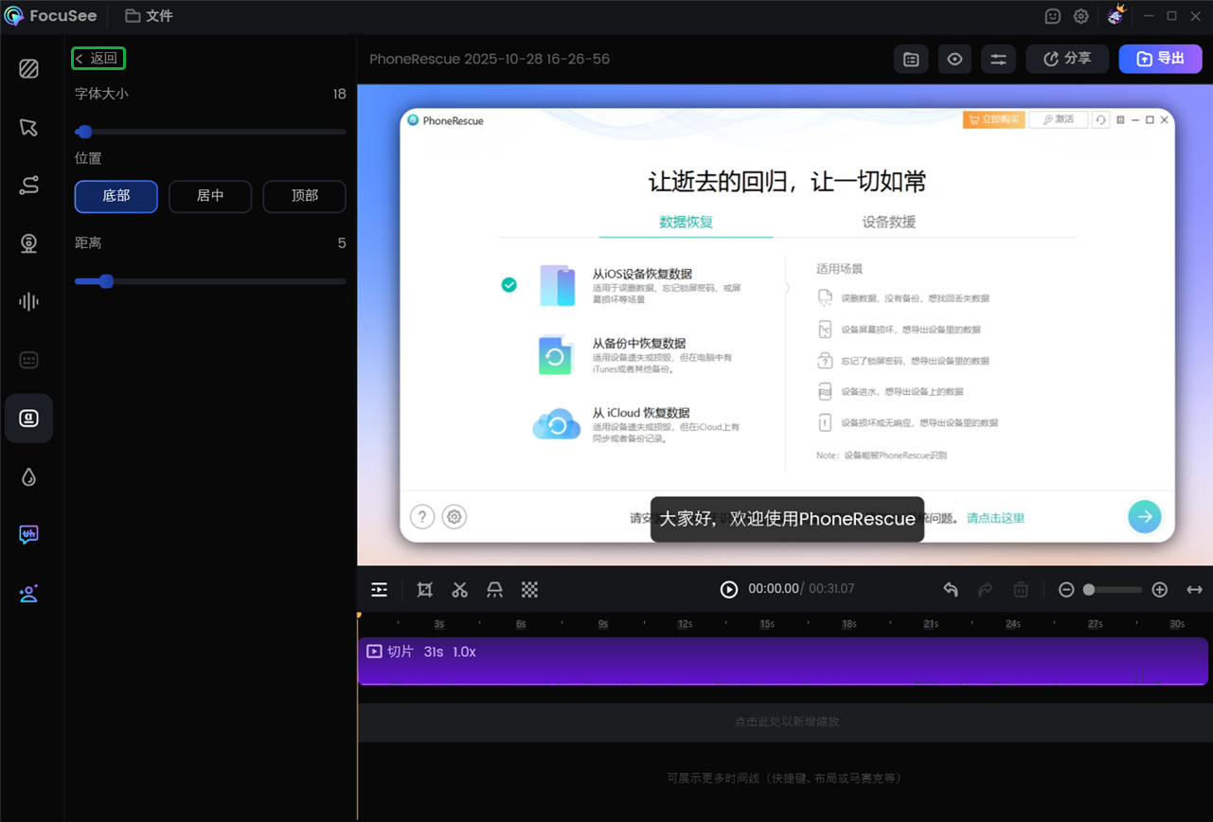
Task: Click the 返回 back button
Action: [98, 59]
